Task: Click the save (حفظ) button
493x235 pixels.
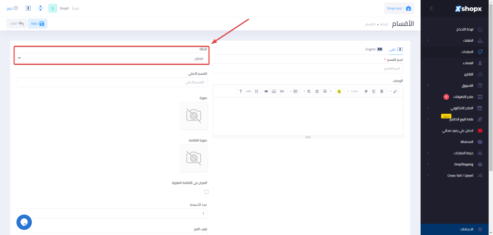Action: [38, 23]
